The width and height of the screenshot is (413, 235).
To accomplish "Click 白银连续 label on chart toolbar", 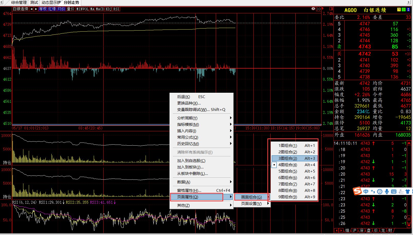I will coord(21,9).
